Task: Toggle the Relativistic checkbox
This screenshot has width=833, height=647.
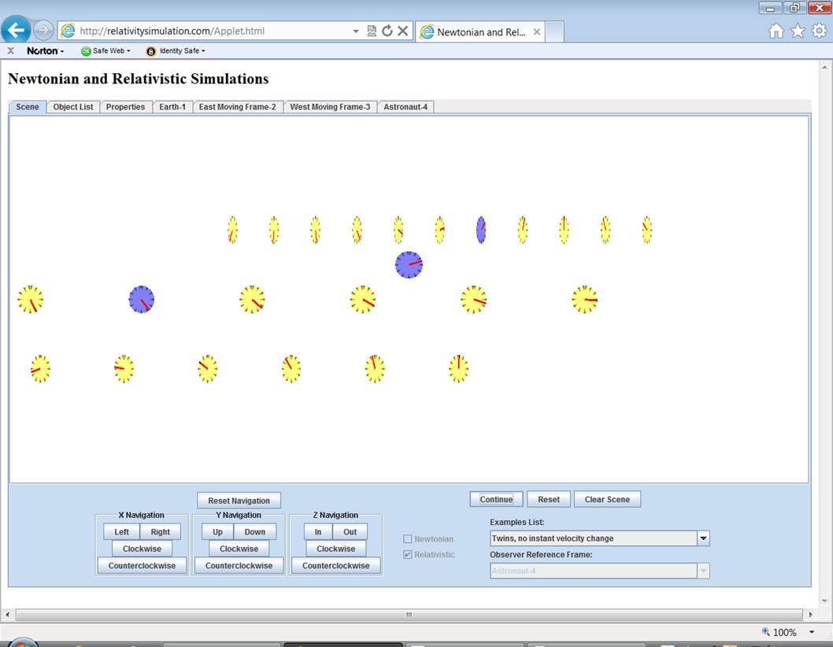Action: (407, 555)
